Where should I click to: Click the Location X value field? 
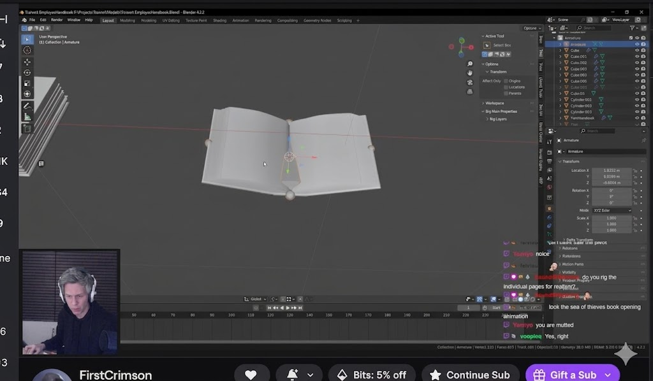(x=612, y=171)
